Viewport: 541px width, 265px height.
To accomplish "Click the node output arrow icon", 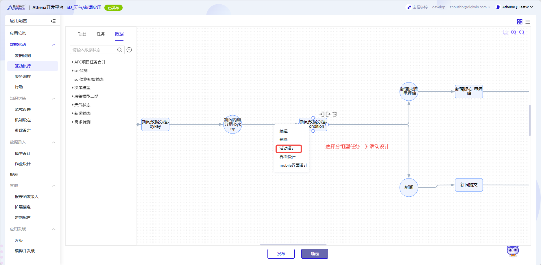I will (x=328, y=114).
